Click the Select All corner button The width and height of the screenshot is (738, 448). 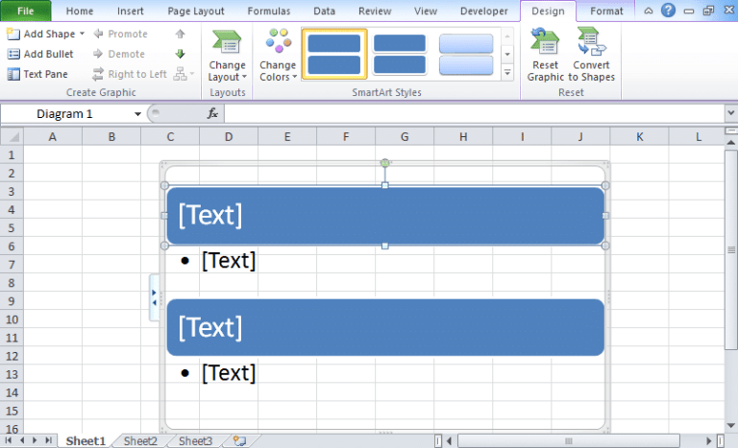click(x=12, y=137)
